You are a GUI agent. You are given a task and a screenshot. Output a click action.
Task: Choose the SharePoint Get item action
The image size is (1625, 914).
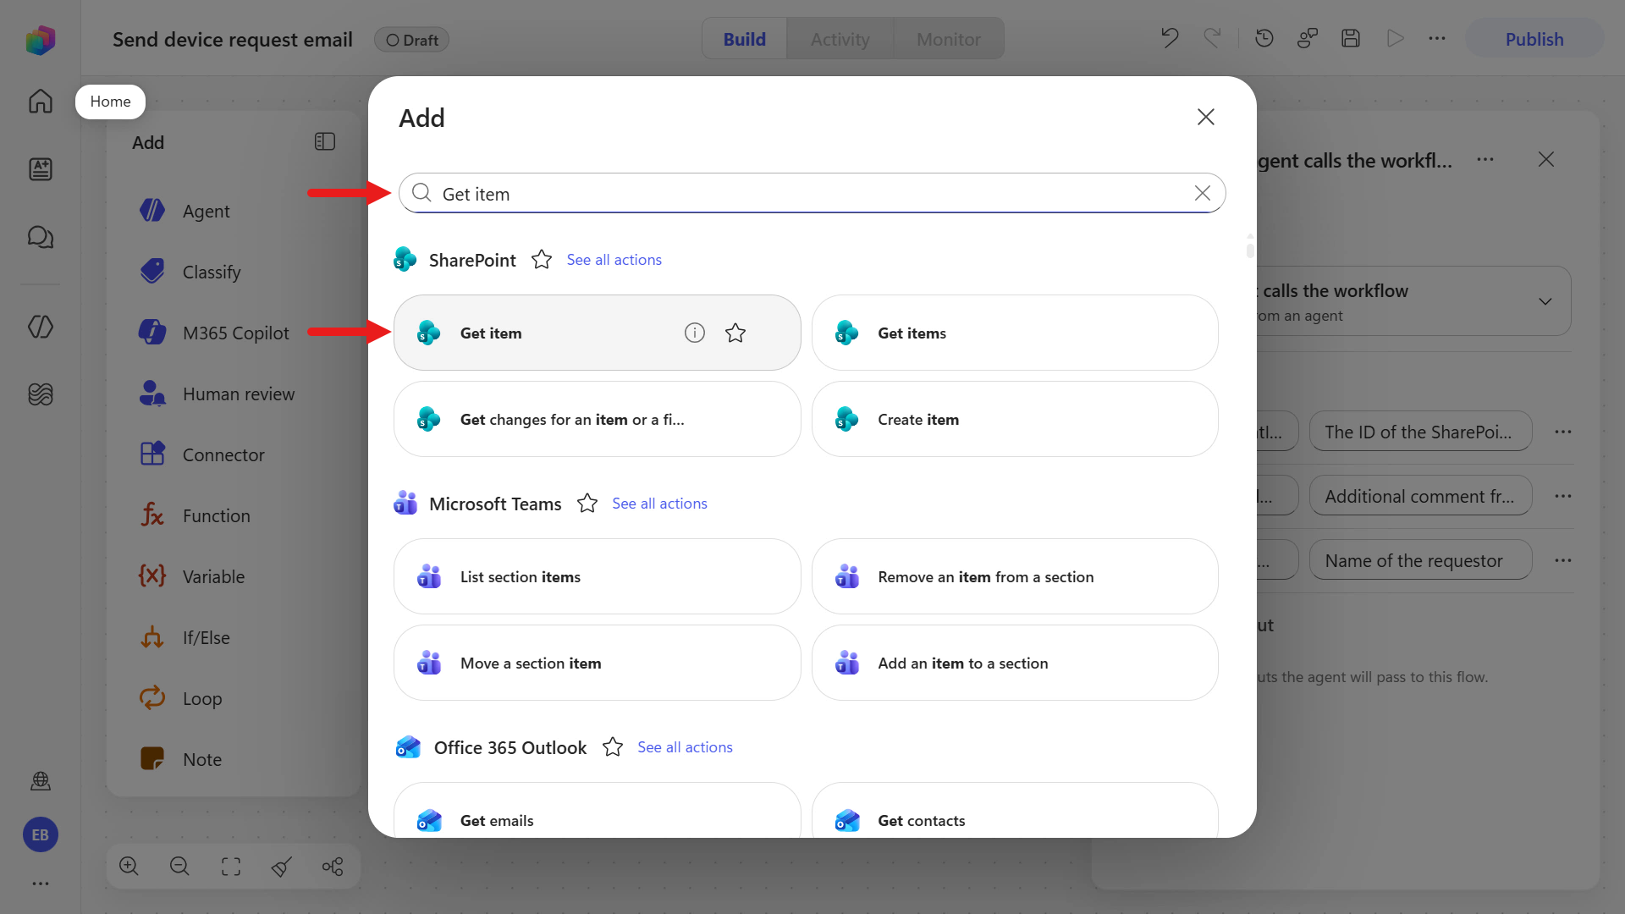(x=597, y=333)
